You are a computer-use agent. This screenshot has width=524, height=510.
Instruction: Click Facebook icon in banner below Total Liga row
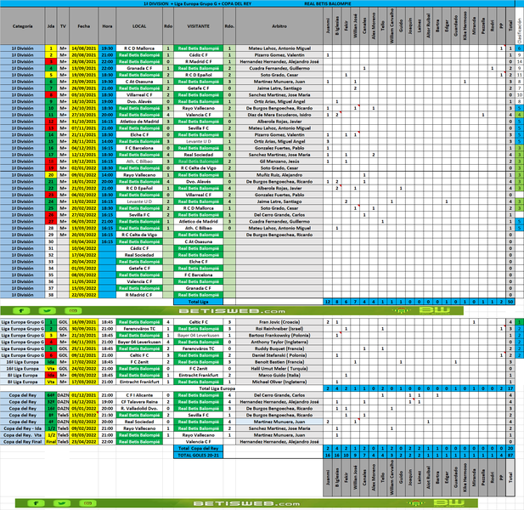point(21,311)
